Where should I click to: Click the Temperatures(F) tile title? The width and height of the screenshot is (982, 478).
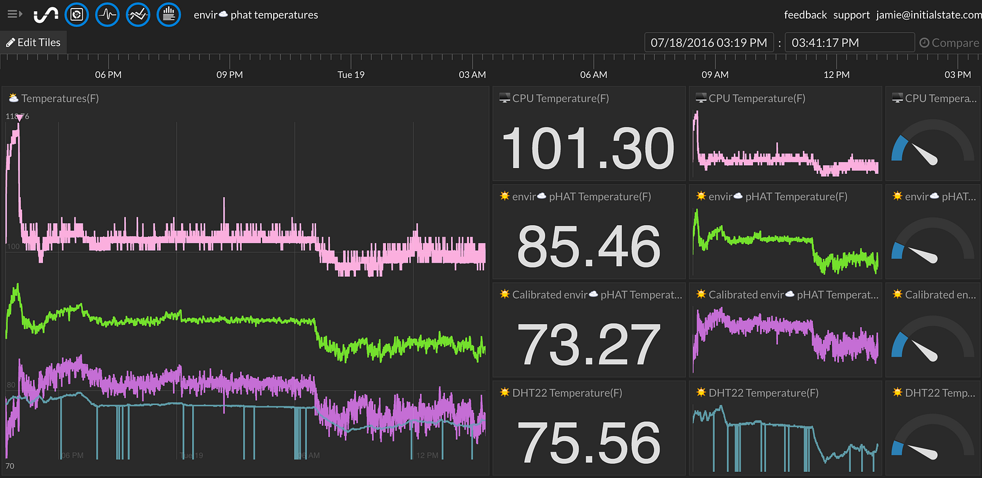pyautogui.click(x=60, y=98)
